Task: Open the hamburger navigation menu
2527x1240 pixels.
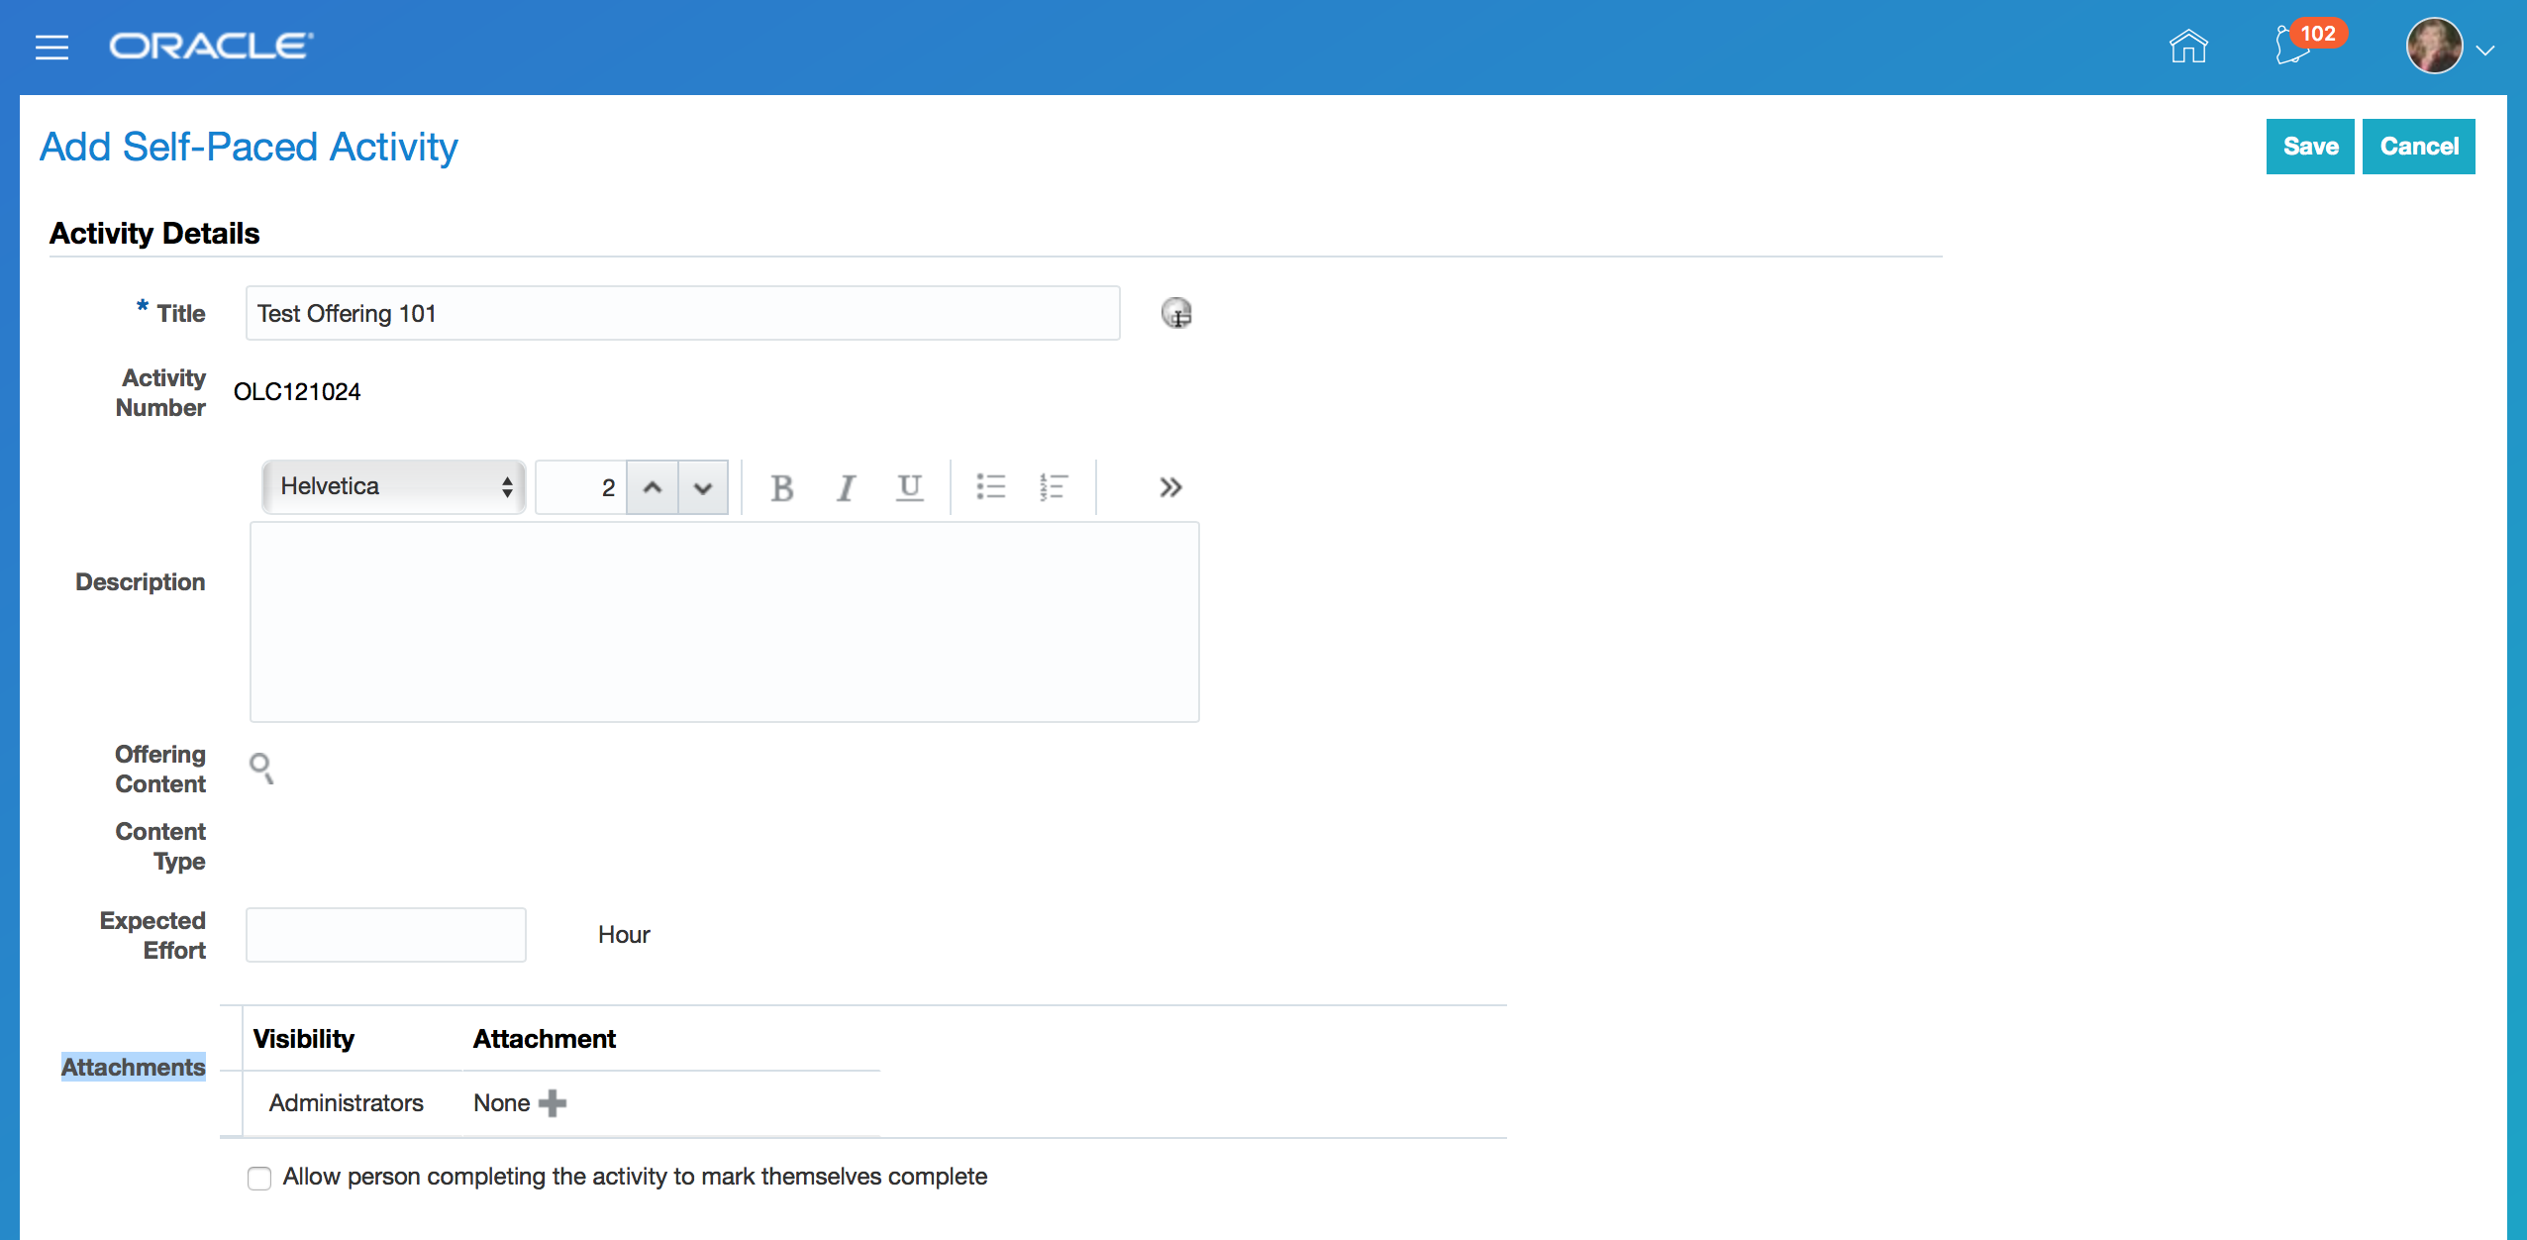Action: pos(51,47)
